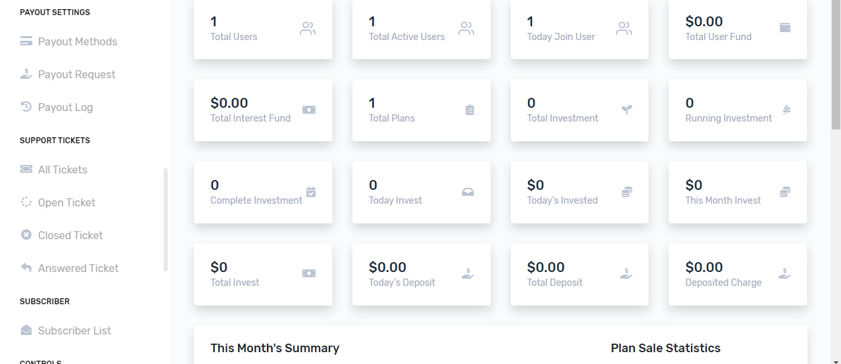Open the Payout Request menu item

pos(68,74)
